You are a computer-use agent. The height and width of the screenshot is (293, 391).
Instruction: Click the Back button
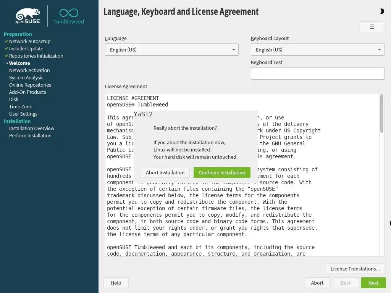[346, 283]
